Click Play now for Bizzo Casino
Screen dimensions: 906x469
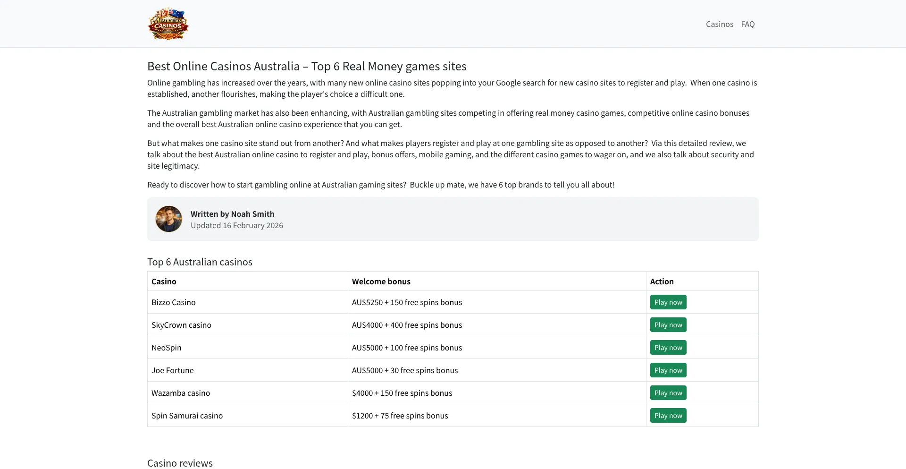tap(668, 302)
